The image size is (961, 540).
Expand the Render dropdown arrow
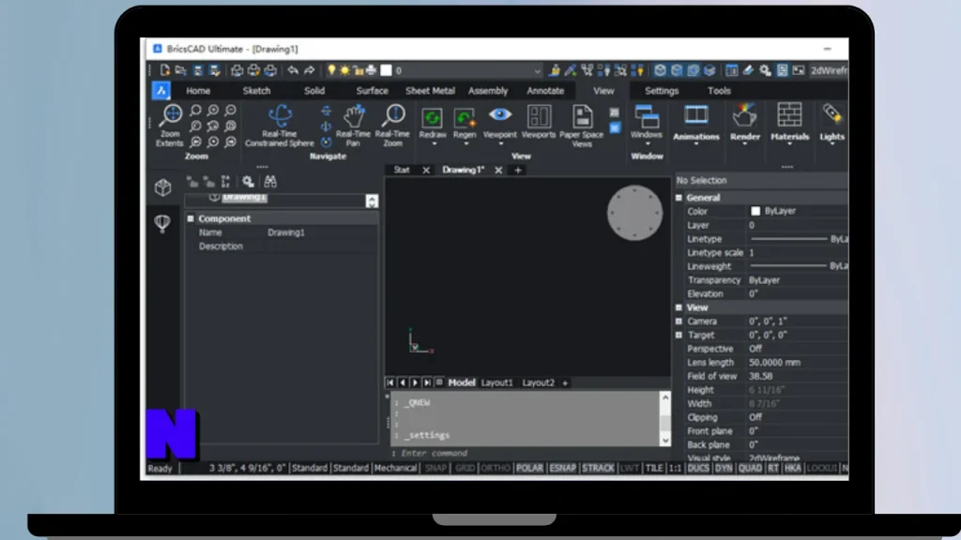[x=744, y=144]
